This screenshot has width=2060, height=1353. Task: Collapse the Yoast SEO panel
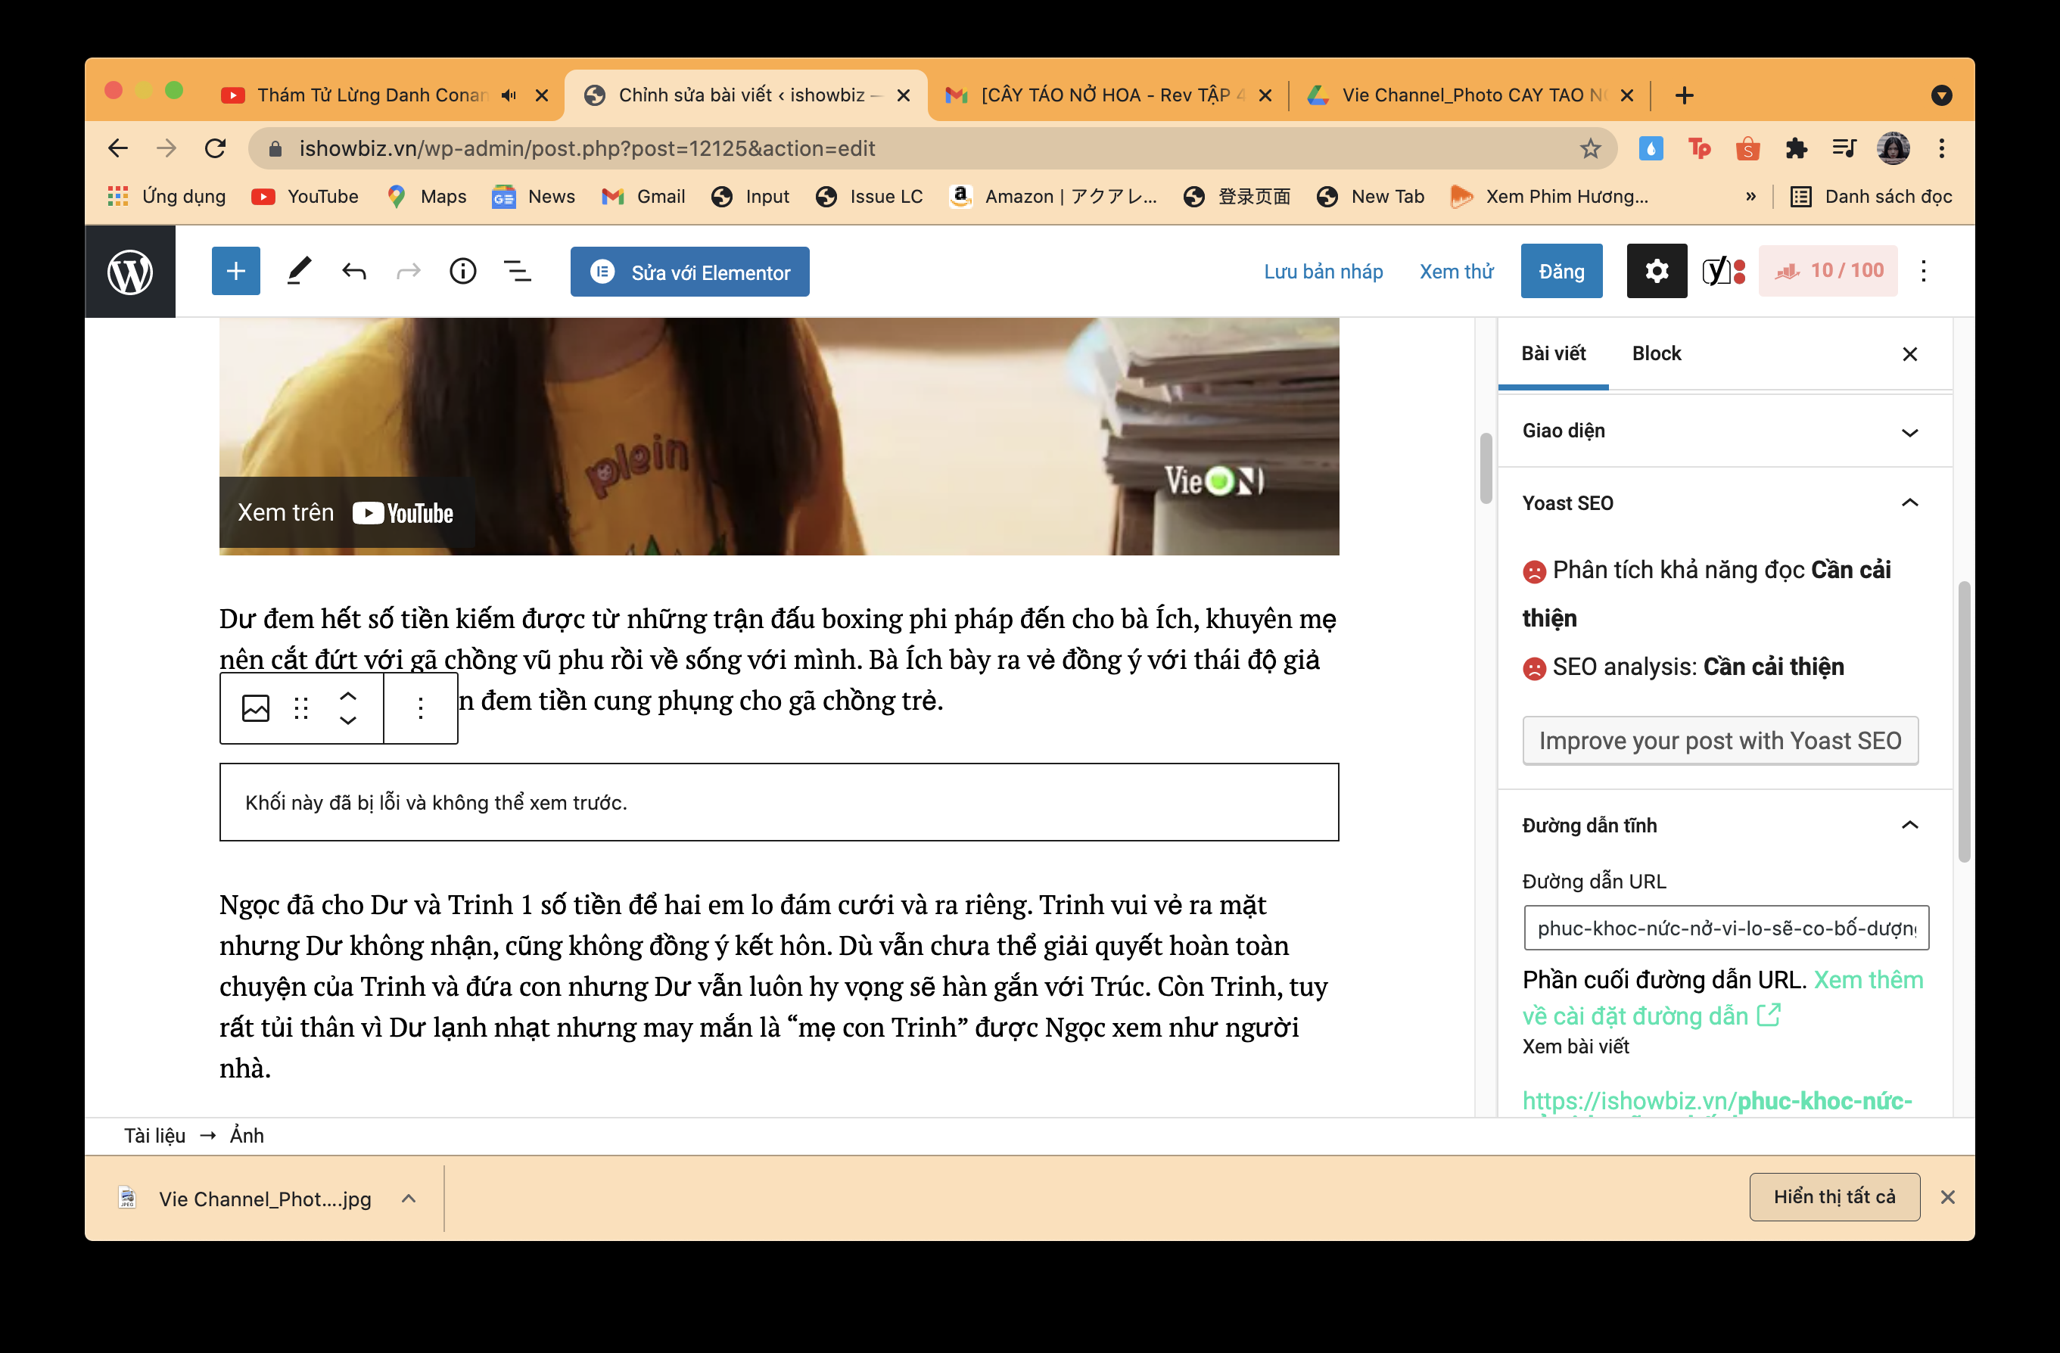click(x=1724, y=503)
